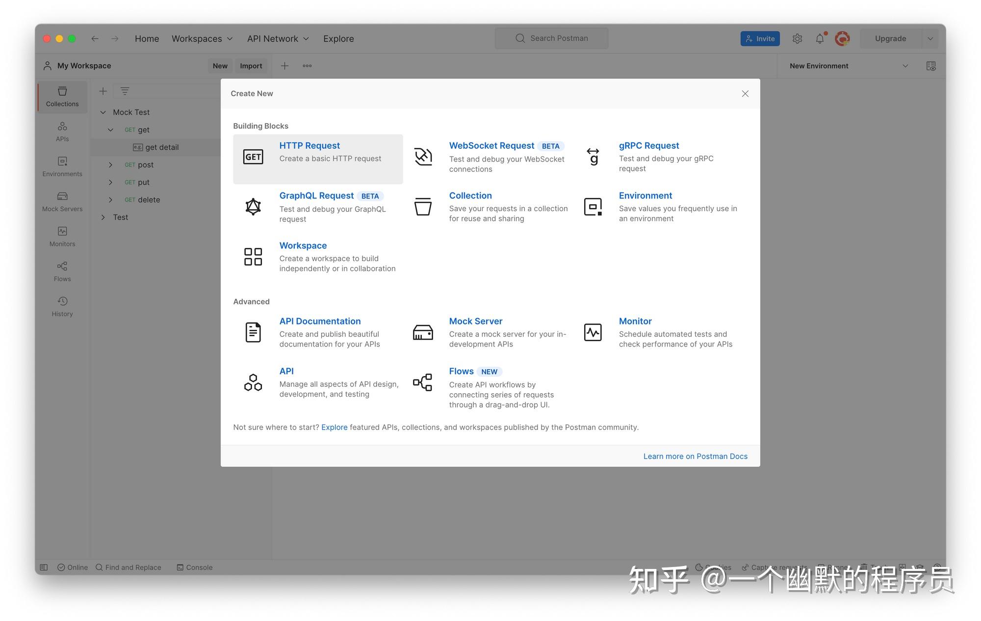The image size is (981, 621).
Task: Open the Workspaces menu
Action: click(202, 39)
